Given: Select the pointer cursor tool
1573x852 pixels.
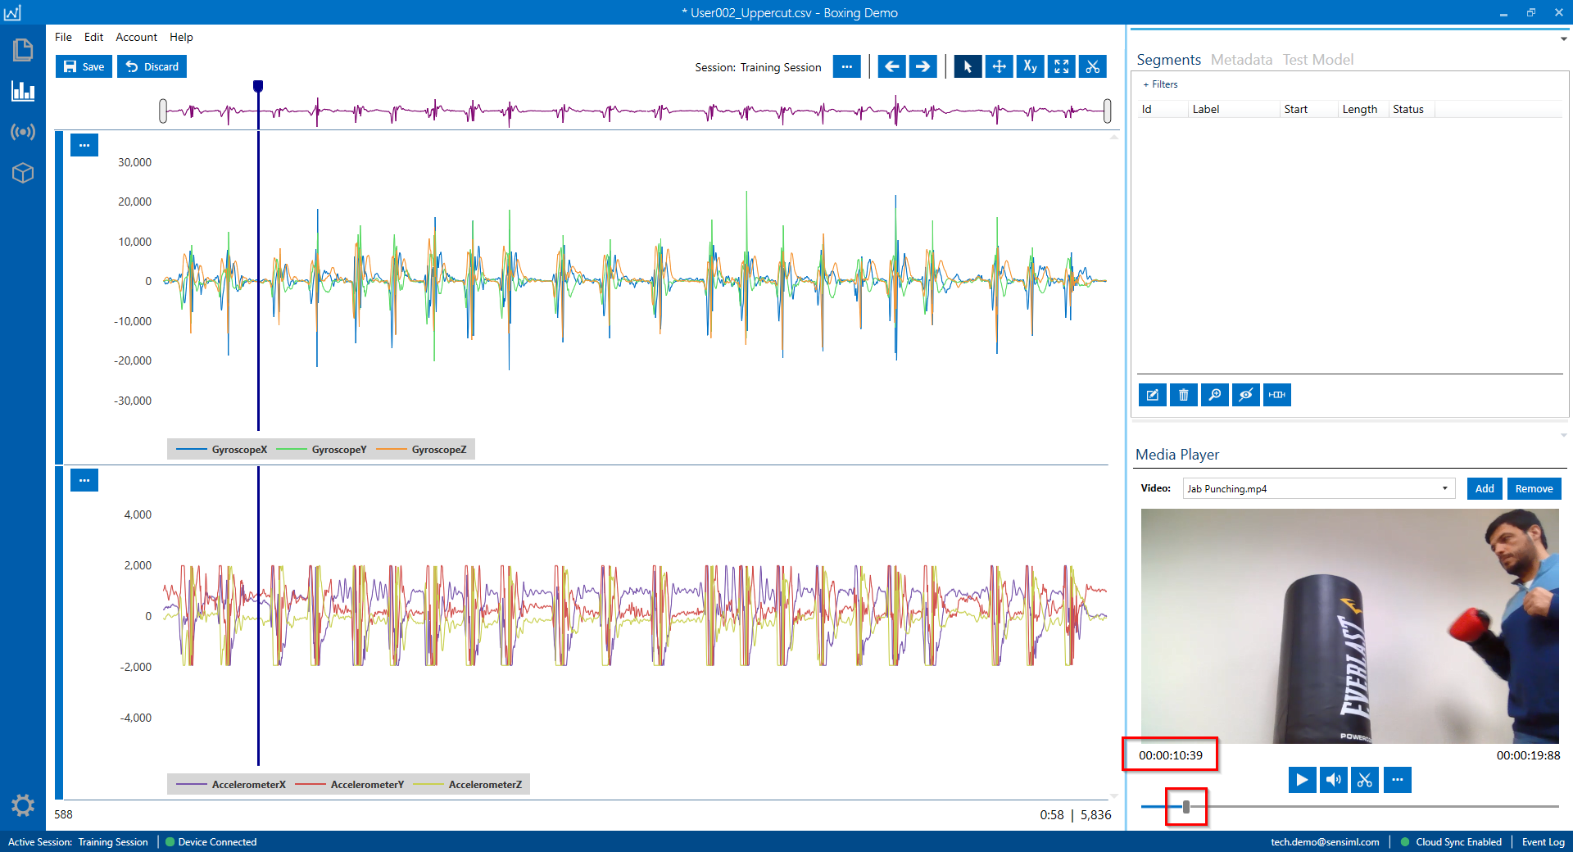Looking at the screenshot, I should pos(968,67).
